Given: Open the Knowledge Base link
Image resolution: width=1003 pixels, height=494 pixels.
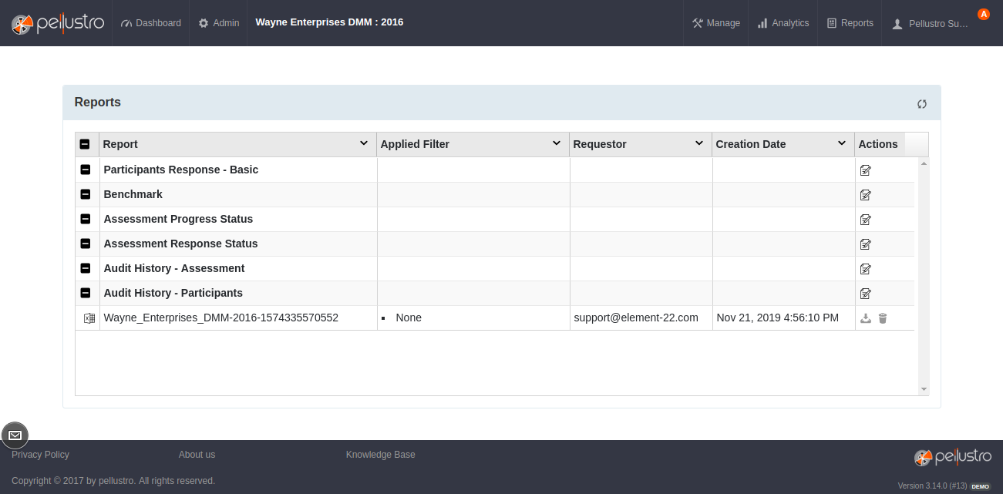Looking at the screenshot, I should point(381,455).
